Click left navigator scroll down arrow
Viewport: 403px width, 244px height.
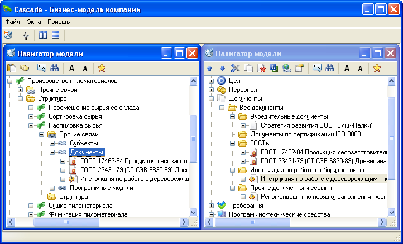click(x=193, y=212)
